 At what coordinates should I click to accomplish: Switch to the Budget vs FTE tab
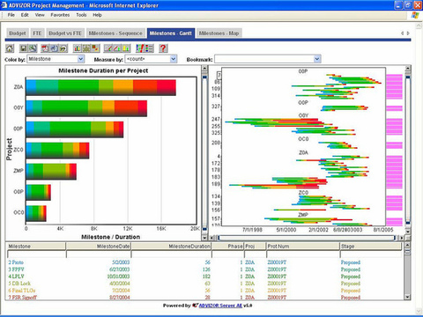click(65, 33)
